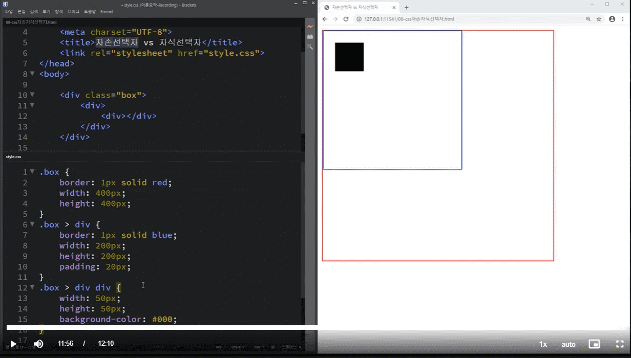This screenshot has height=358, width=631.
Task: Collapse the .box > div div rule at line 12
Action: (x=32, y=287)
